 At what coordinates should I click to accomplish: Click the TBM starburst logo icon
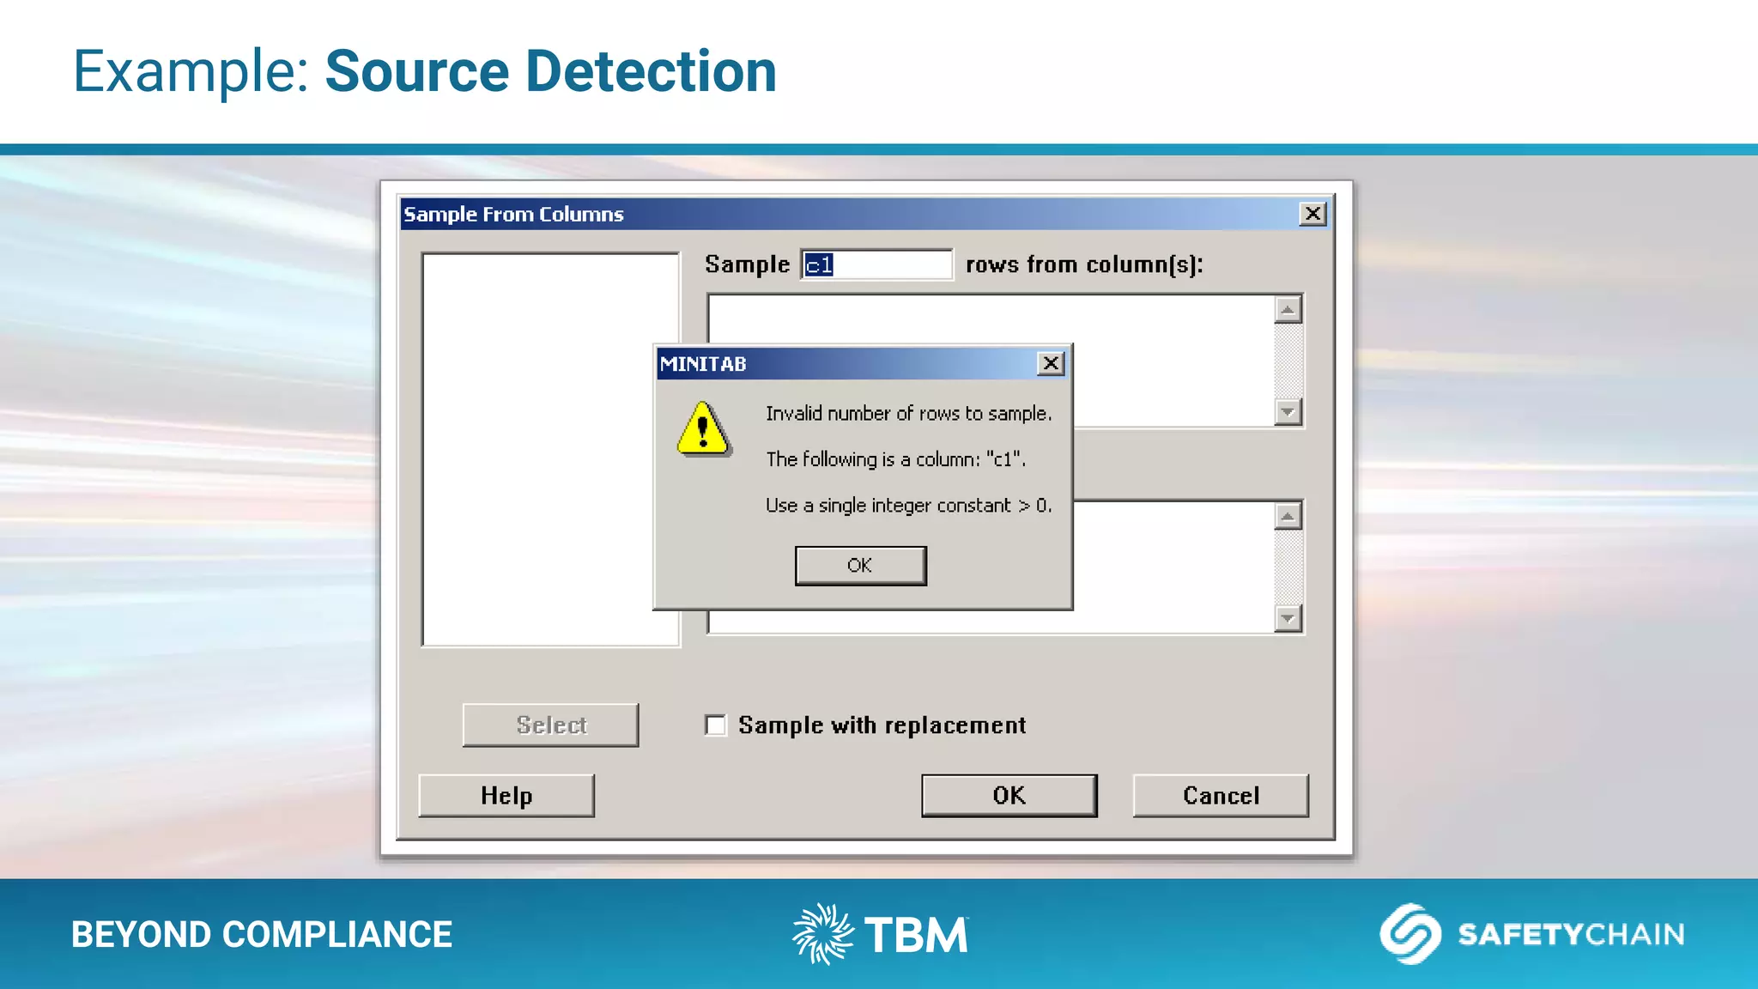point(822,933)
